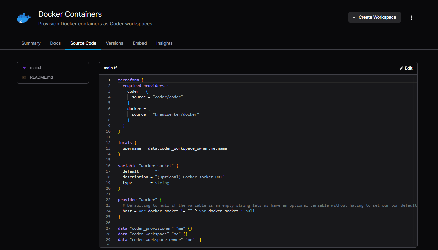Click the markdown icon beside README.md
This screenshot has height=250, width=438.
click(24, 77)
